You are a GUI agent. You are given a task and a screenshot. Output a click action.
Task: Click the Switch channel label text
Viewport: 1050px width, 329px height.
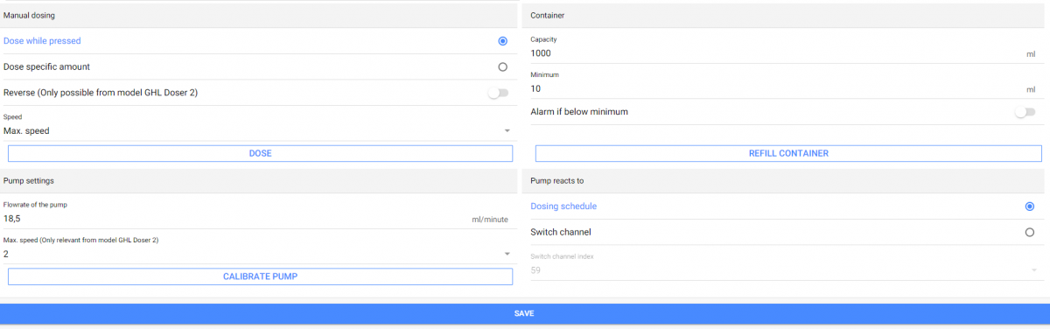561,233
